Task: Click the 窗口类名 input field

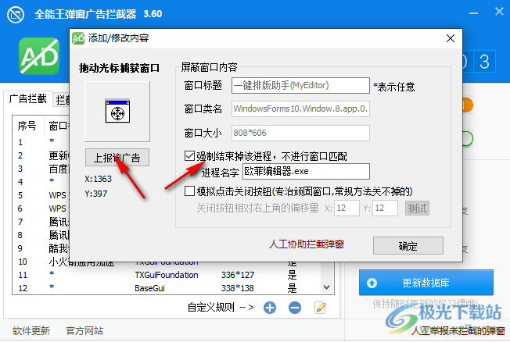Action: click(300, 109)
